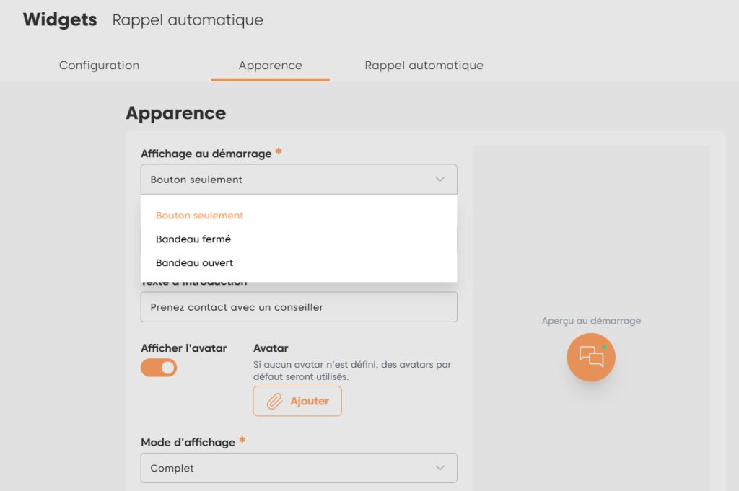The height and width of the screenshot is (491, 739).
Task: Click the green status dot on chat widget
Action: [604, 348]
